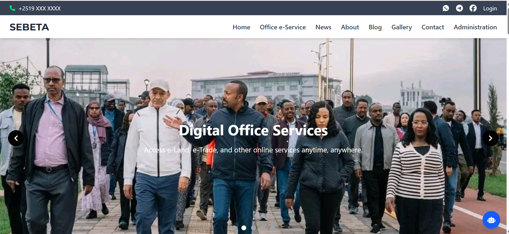
Task: Click the Telegram icon in top bar
Action: (x=459, y=8)
